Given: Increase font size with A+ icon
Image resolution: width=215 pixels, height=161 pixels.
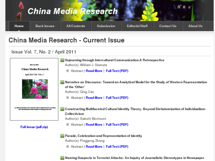Looking at the screenshot, I should click(x=179, y=7).
